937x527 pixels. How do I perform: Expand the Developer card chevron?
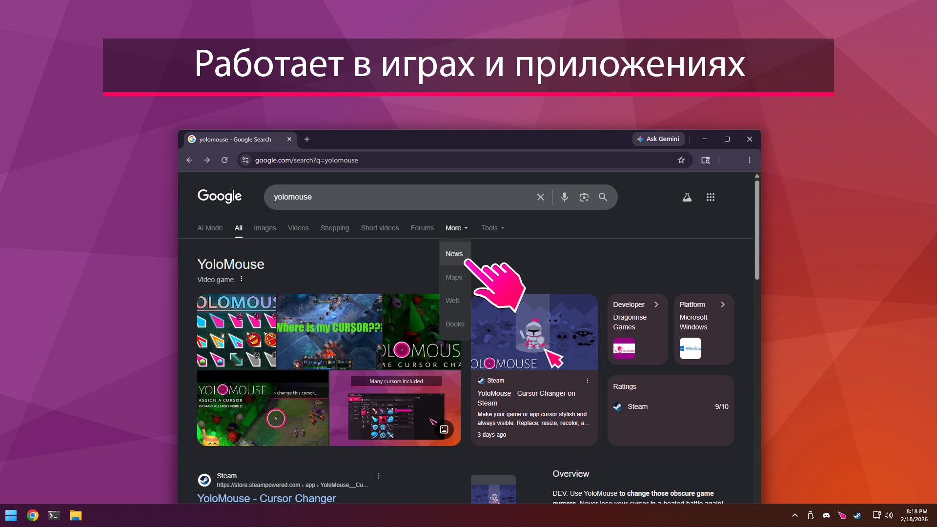656,304
